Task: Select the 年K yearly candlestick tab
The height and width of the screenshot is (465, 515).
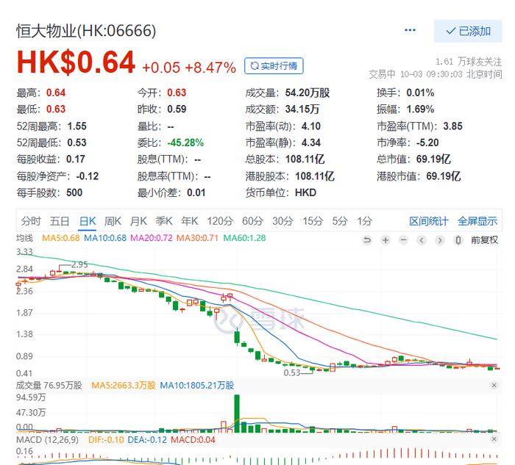Action: tap(190, 221)
